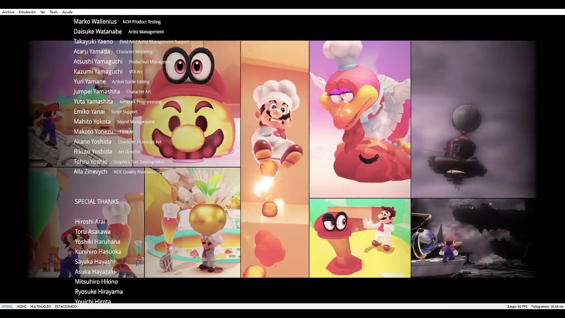This screenshot has width=565, height=318.
Task: Click the name Toru Asakawa
Action: [x=93, y=231]
